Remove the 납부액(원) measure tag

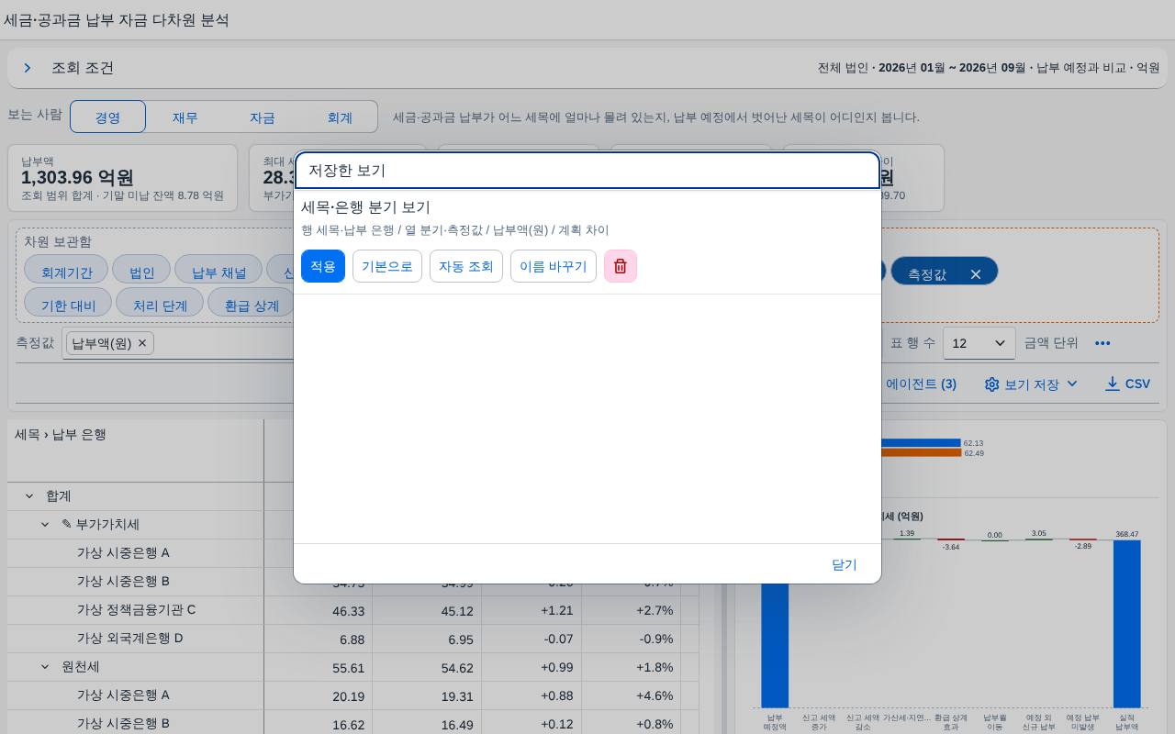142,343
